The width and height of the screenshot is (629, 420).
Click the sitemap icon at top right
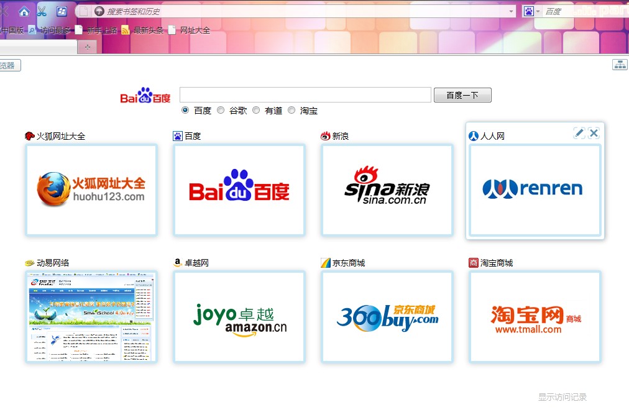click(620, 65)
